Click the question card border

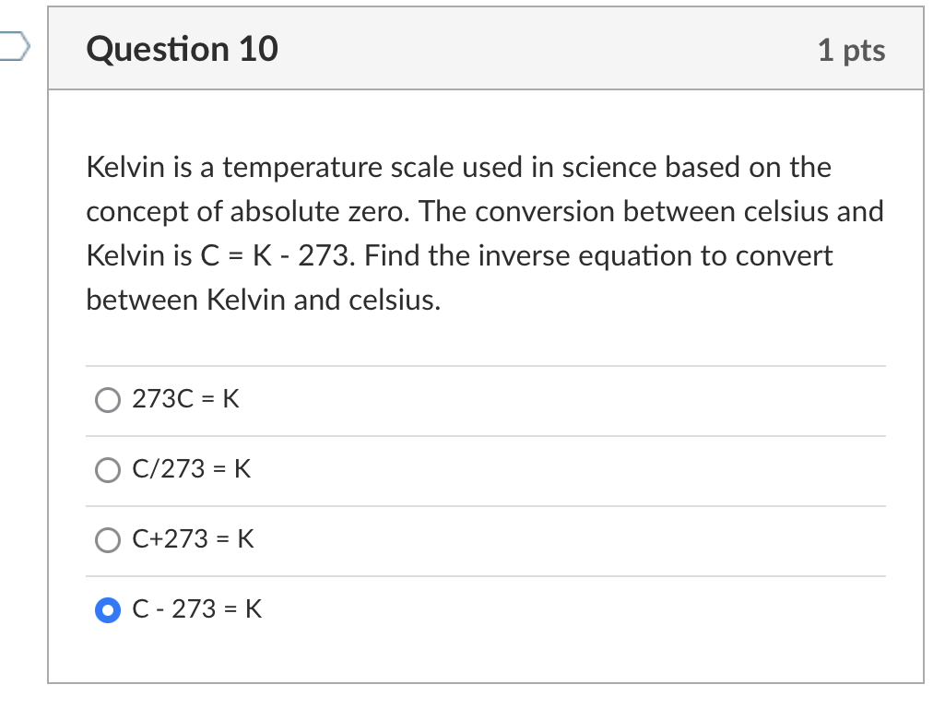pyautogui.click(x=48, y=369)
